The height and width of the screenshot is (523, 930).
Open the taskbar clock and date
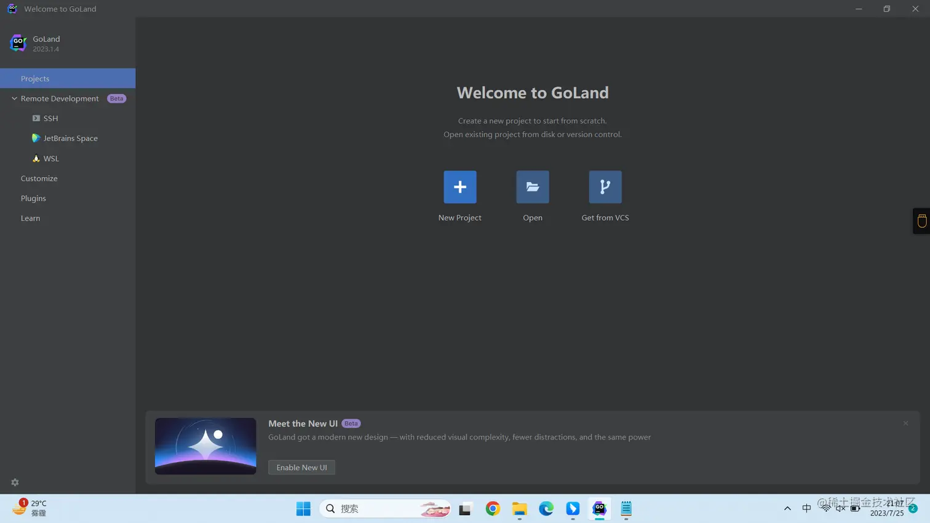click(x=888, y=508)
